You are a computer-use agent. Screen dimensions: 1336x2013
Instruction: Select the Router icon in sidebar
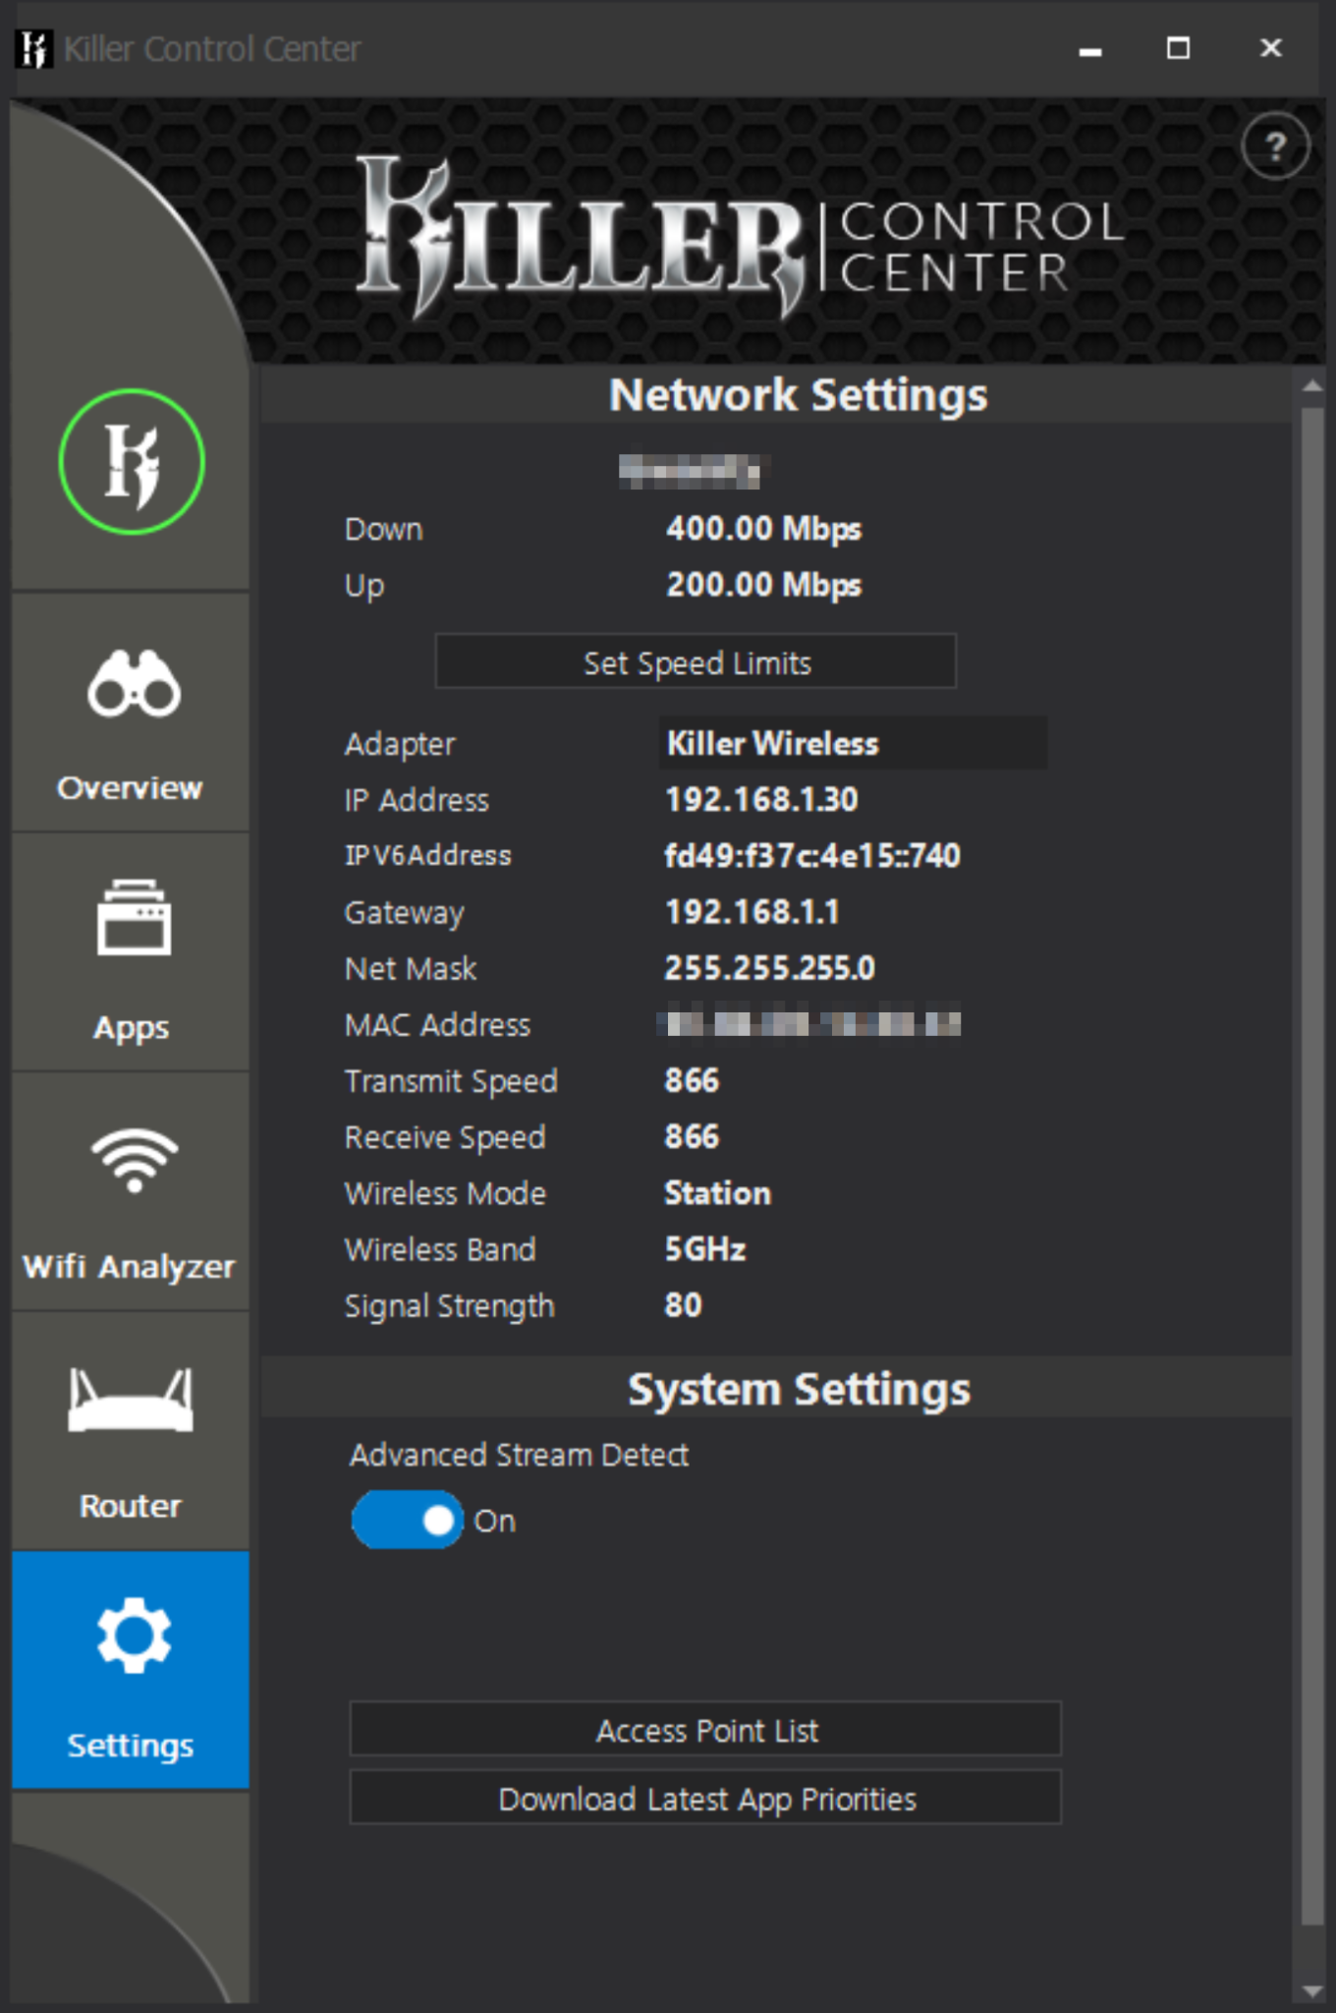point(131,1400)
